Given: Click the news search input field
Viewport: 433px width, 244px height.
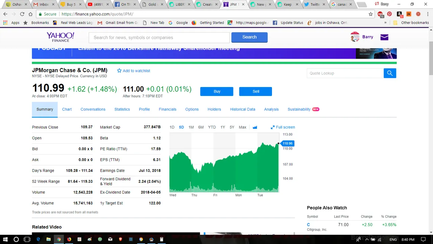Looking at the screenshot, I should [x=159, y=37].
